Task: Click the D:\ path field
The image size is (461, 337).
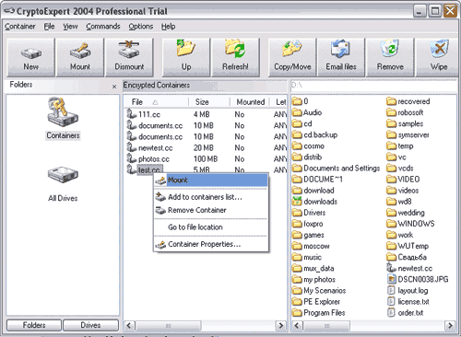Action: point(373,86)
